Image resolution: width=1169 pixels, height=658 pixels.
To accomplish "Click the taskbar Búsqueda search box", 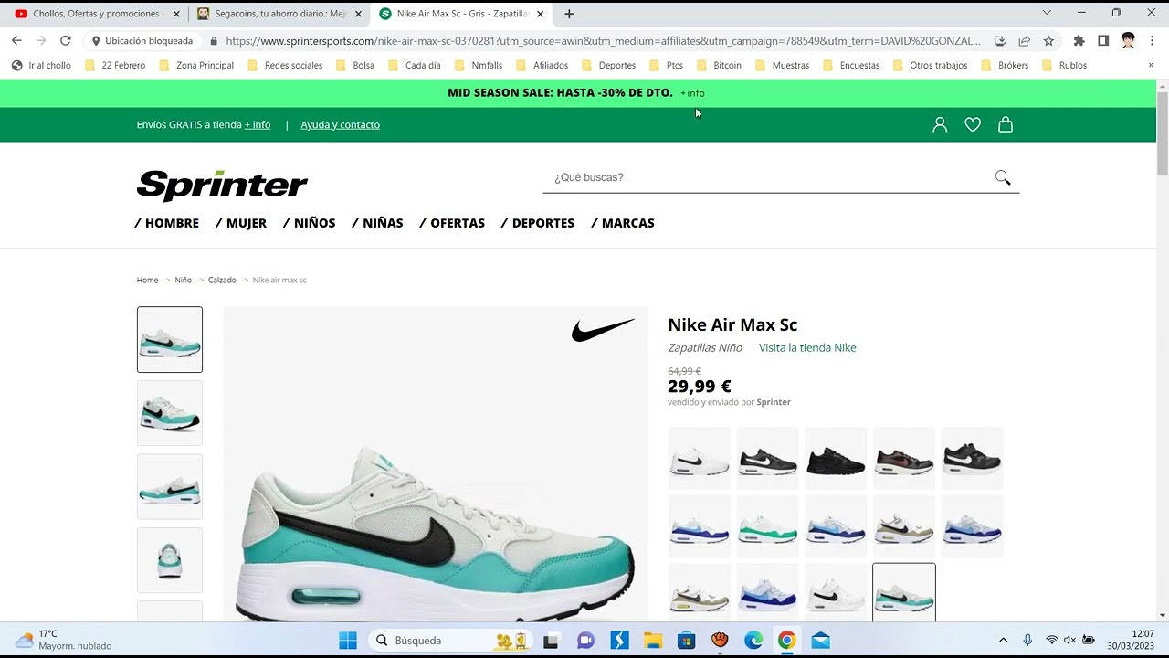I will click(452, 641).
